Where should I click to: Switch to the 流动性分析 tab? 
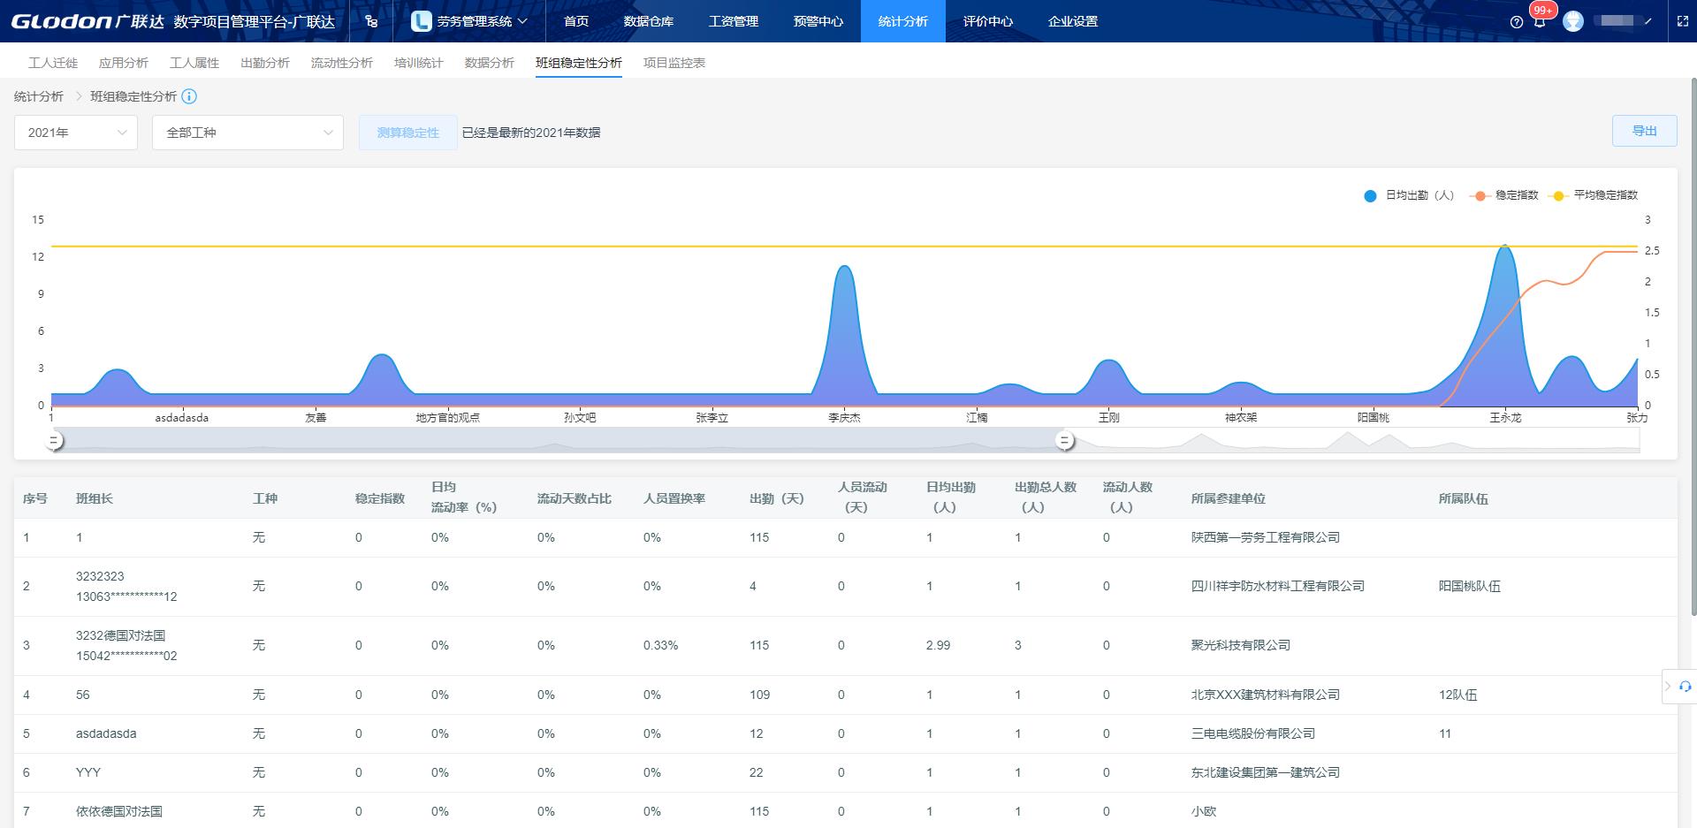(x=341, y=63)
